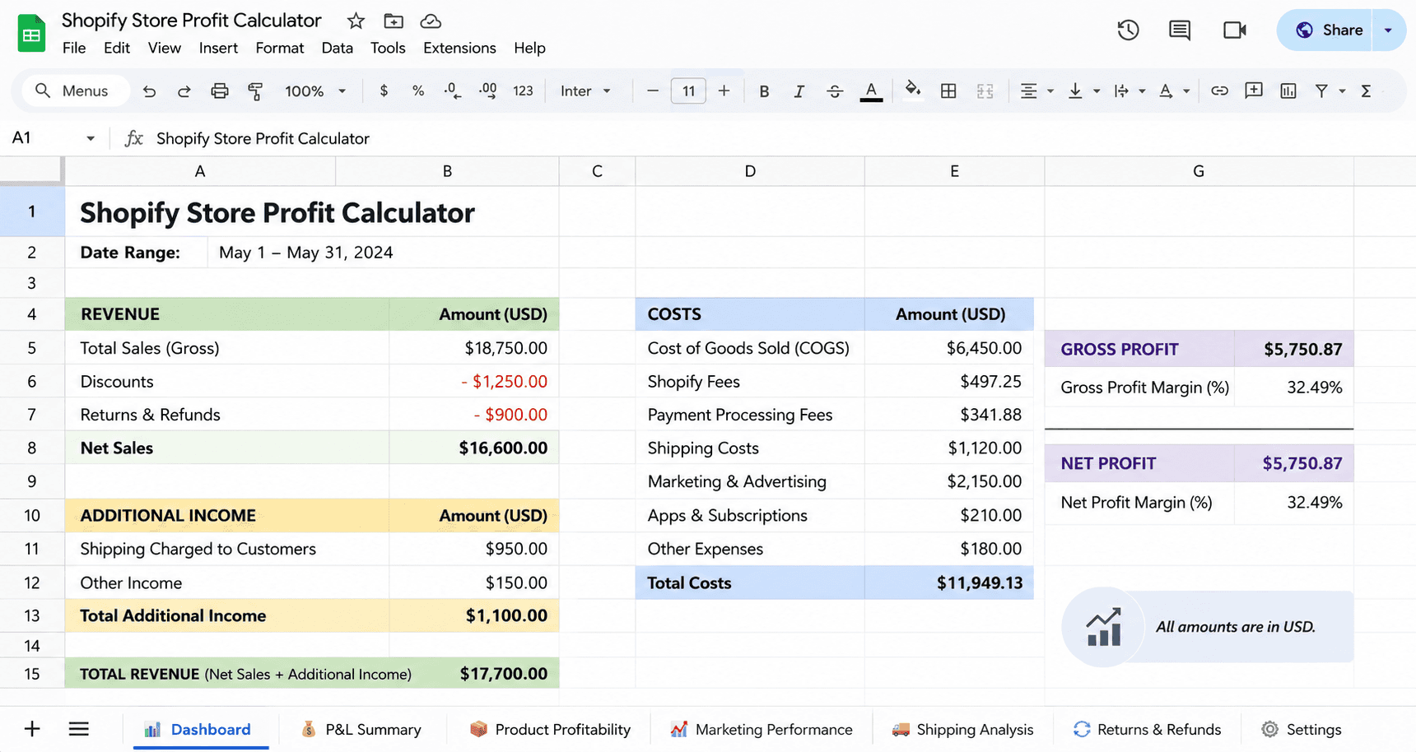This screenshot has width=1416, height=752.
Task: Open the Format menu
Action: [x=280, y=48]
